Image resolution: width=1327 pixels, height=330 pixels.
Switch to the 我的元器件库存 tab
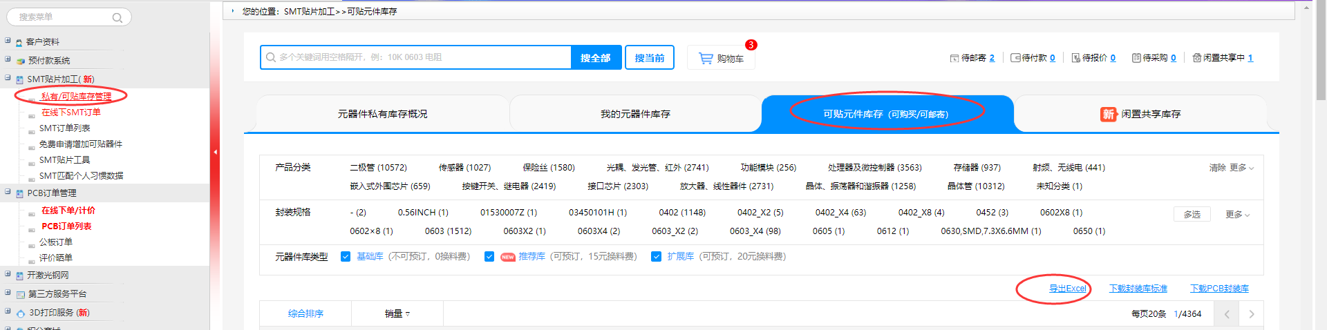634,114
